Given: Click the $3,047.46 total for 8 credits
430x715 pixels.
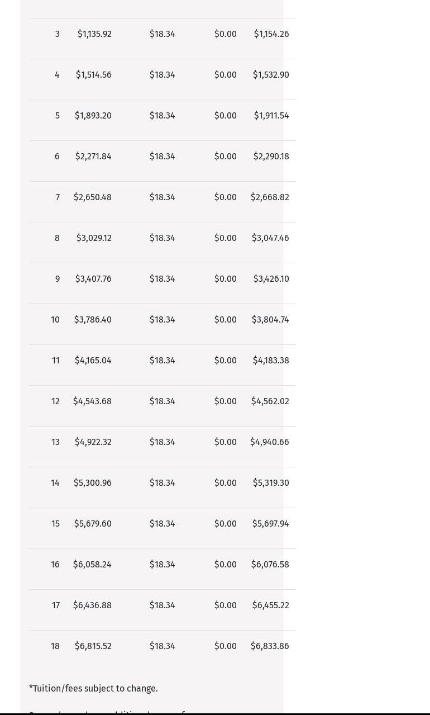Looking at the screenshot, I should click(x=270, y=238).
